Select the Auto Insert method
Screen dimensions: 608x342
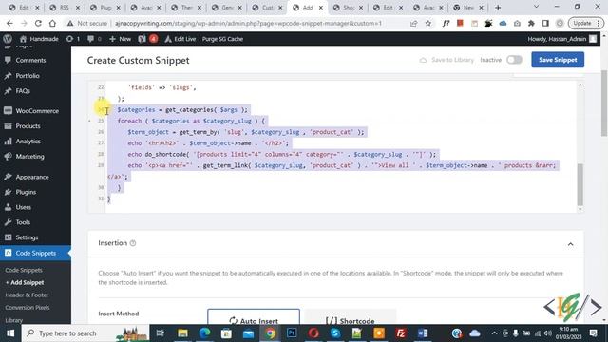point(254,318)
